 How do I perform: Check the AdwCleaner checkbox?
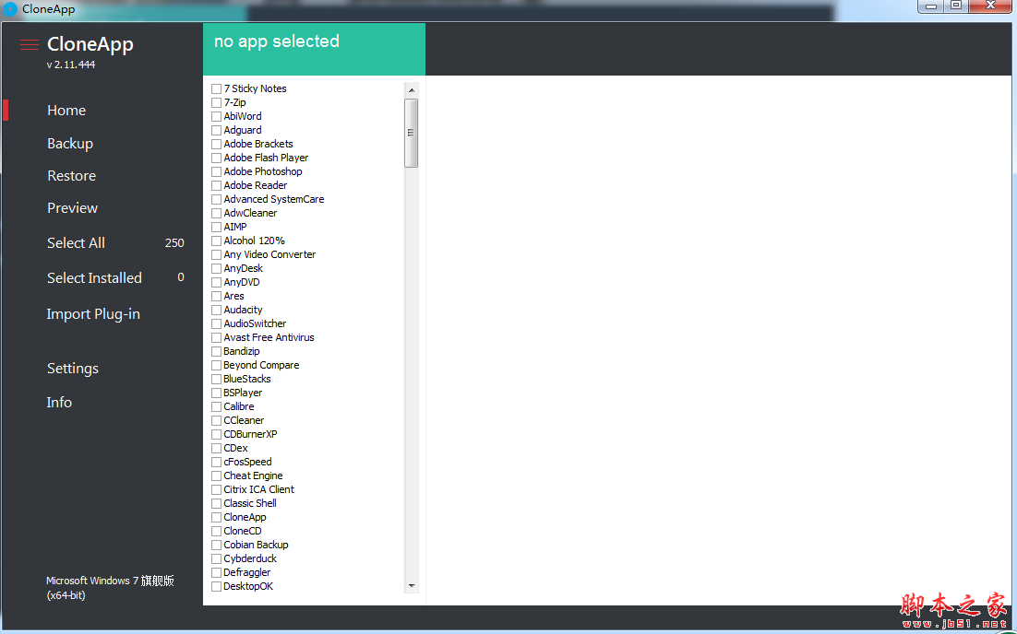(x=217, y=213)
